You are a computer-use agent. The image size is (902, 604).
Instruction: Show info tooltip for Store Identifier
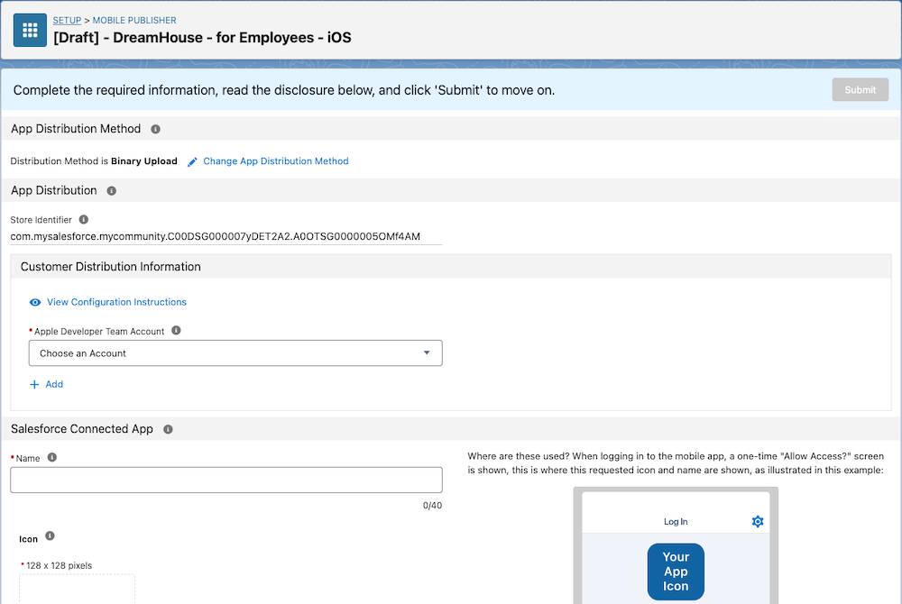coord(83,220)
